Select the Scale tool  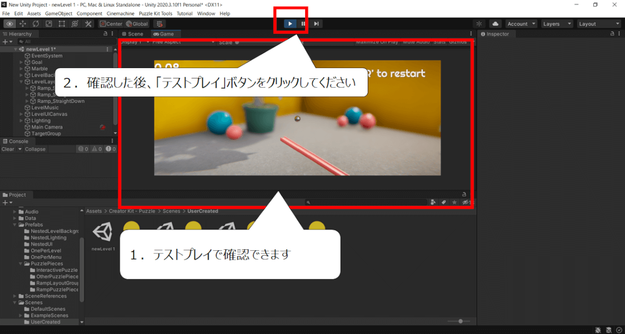[x=49, y=24]
